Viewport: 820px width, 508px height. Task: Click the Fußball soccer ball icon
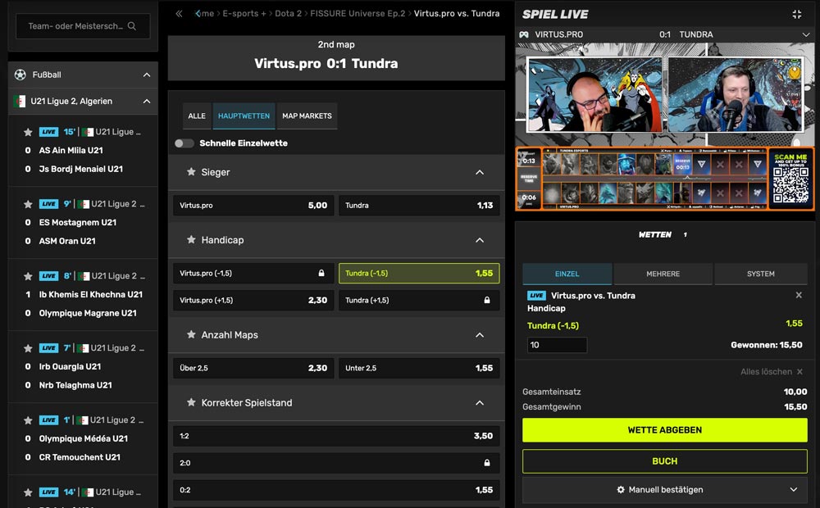(x=20, y=75)
